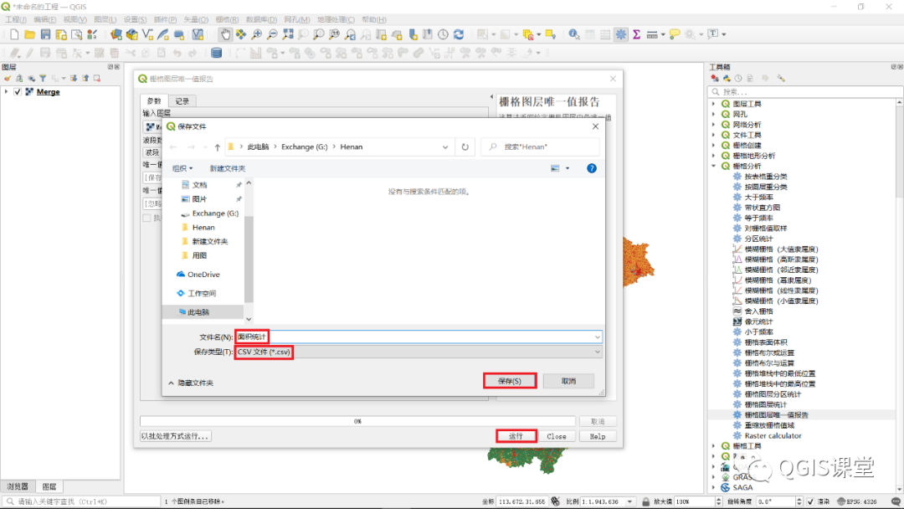Click the search Henan field in save dialog
Image resolution: width=904 pixels, height=509 pixels.
coord(540,147)
